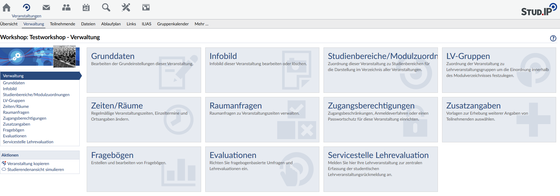Click Studierendenansicht simulieren link

[x=35, y=169]
